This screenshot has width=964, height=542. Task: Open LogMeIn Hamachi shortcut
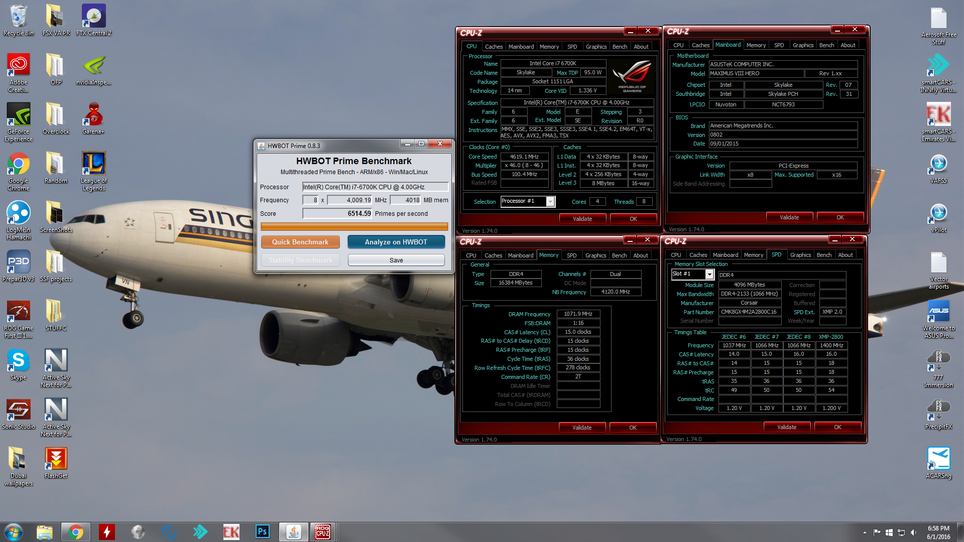pos(19,220)
